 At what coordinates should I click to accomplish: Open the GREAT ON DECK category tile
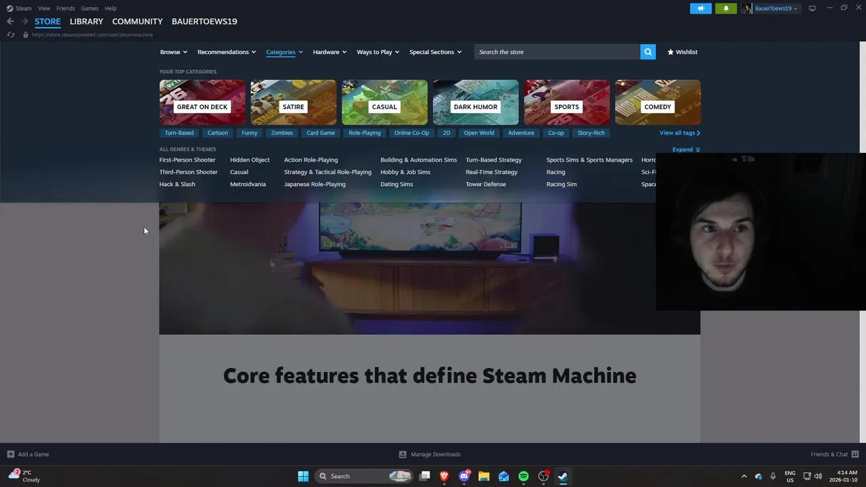pos(202,102)
